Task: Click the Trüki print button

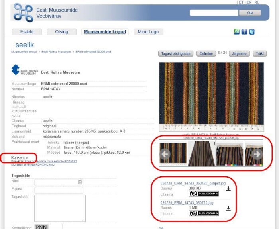Action: [x=260, y=53]
